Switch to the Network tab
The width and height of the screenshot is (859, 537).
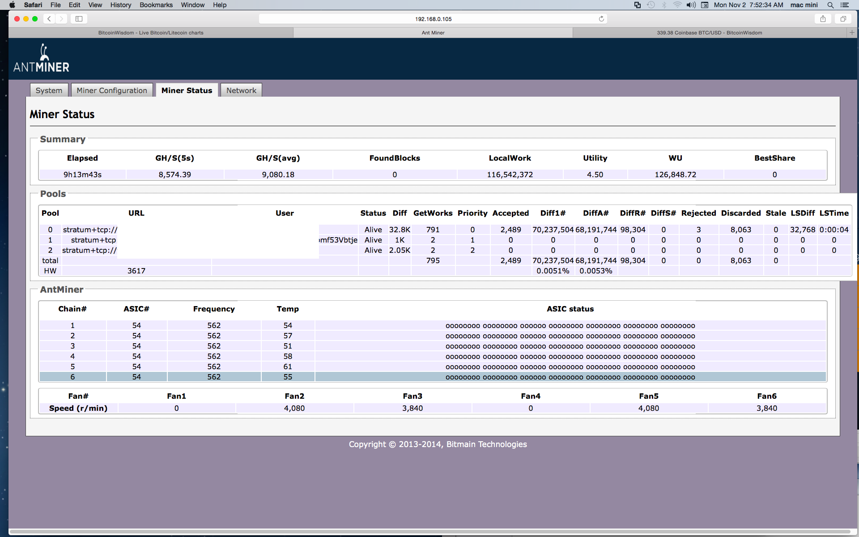[241, 90]
